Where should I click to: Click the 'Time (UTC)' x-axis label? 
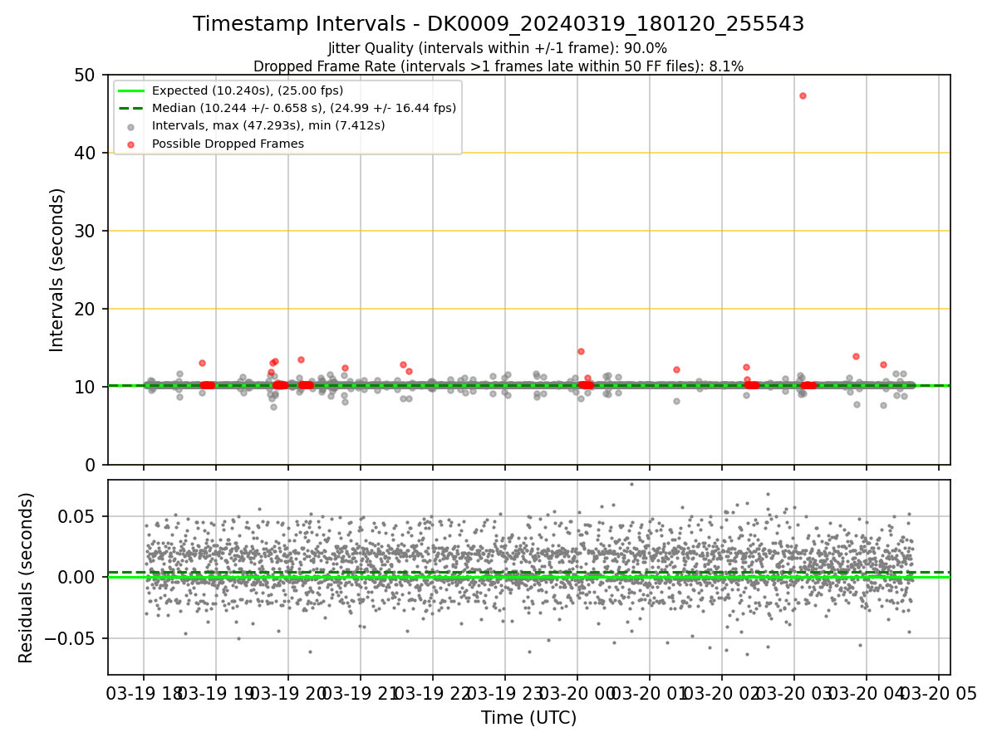tap(528, 718)
